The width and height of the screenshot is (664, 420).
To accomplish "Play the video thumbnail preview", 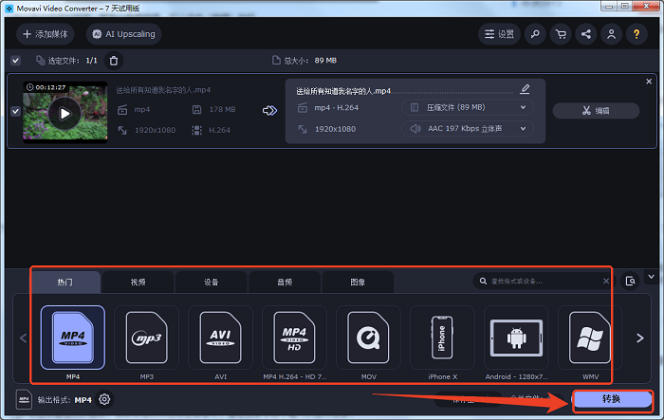I will pyautogui.click(x=65, y=114).
